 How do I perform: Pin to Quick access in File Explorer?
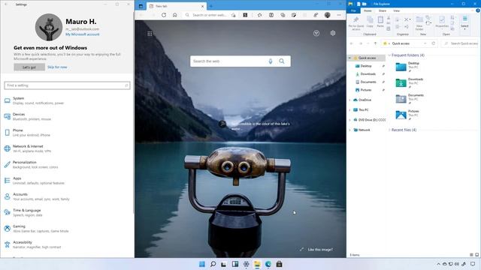tap(355, 23)
